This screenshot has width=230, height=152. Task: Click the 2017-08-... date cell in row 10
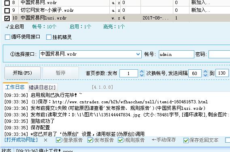pyautogui.click(x=155, y=18)
